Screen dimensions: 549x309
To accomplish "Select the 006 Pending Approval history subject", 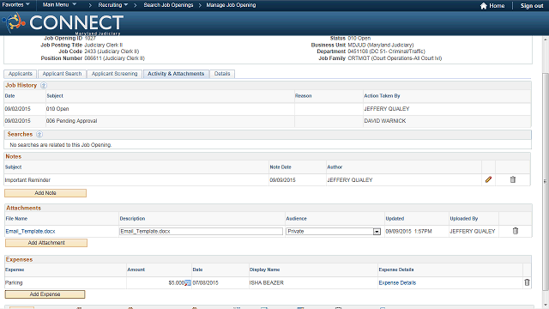I will coord(71,121).
